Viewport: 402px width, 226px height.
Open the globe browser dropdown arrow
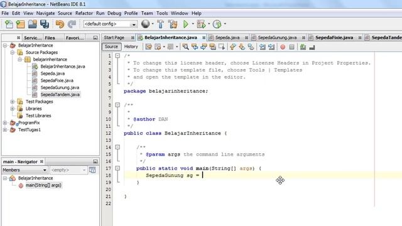(153, 24)
